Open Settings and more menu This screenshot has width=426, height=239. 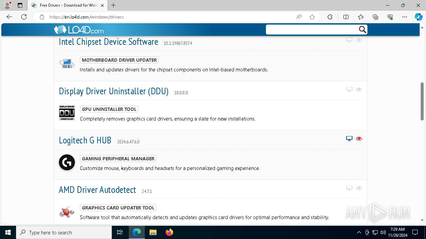pyautogui.click(x=405, y=17)
